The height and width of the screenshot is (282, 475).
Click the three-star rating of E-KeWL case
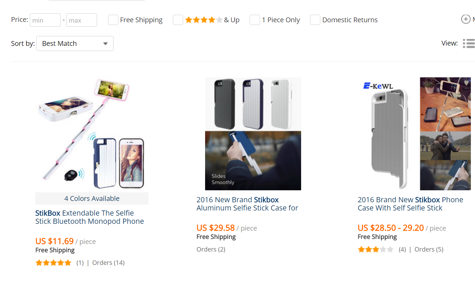(376, 249)
